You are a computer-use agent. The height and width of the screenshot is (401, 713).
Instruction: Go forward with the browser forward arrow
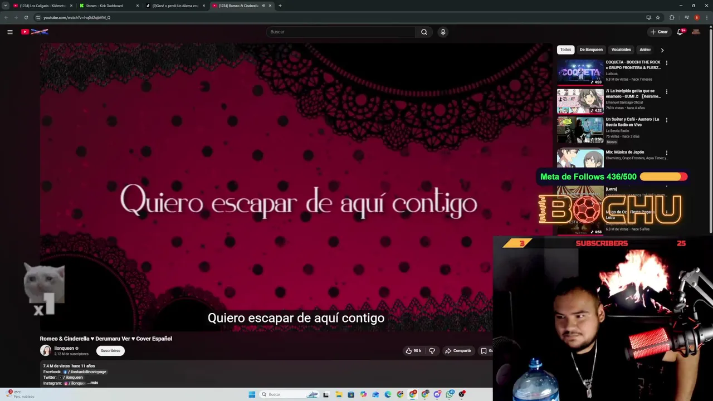tap(16, 17)
